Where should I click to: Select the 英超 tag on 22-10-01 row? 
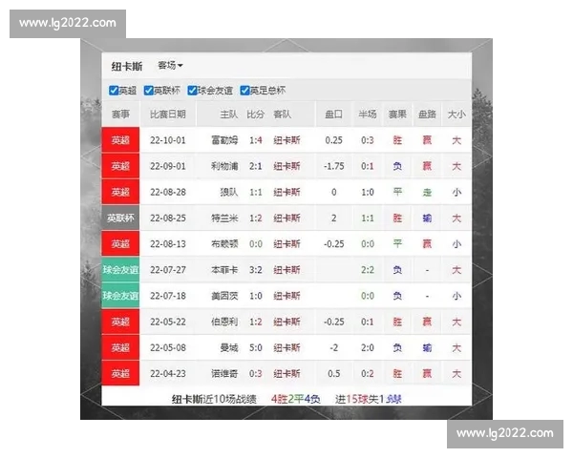[x=120, y=140]
